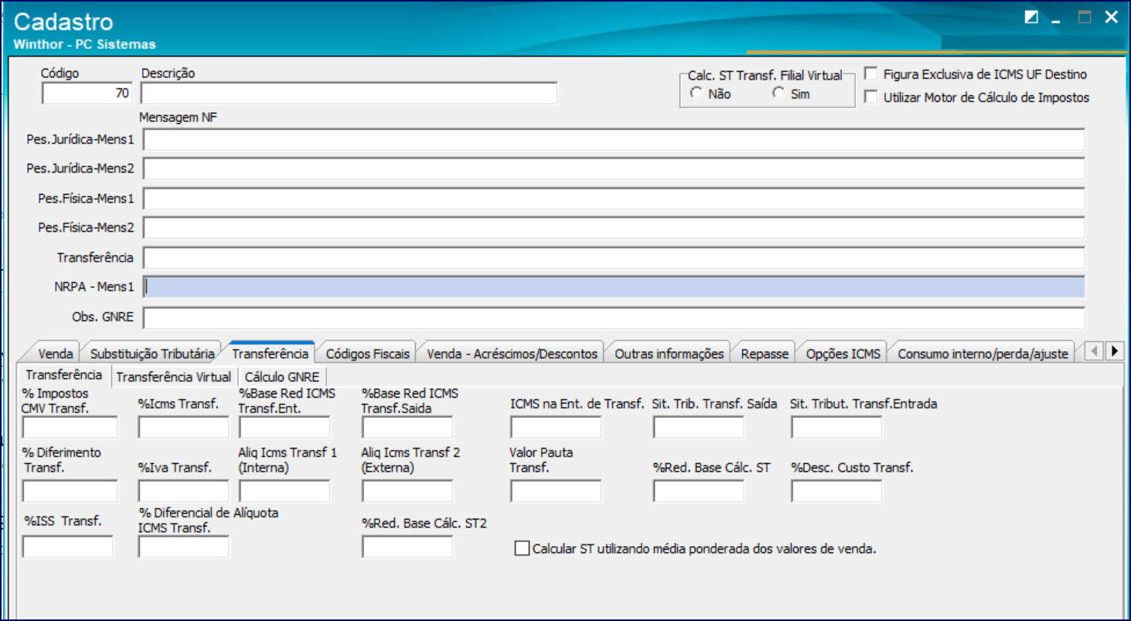Open the Opções ICMS tab
The height and width of the screenshot is (621, 1131).
[x=843, y=353]
